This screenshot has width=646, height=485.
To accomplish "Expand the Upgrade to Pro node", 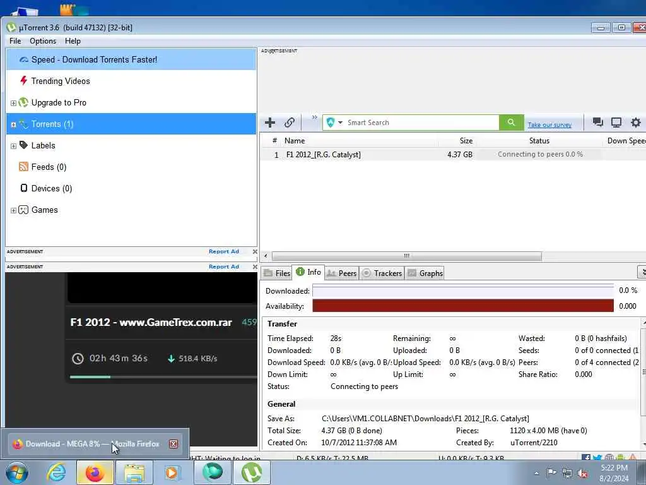I will 13,103.
